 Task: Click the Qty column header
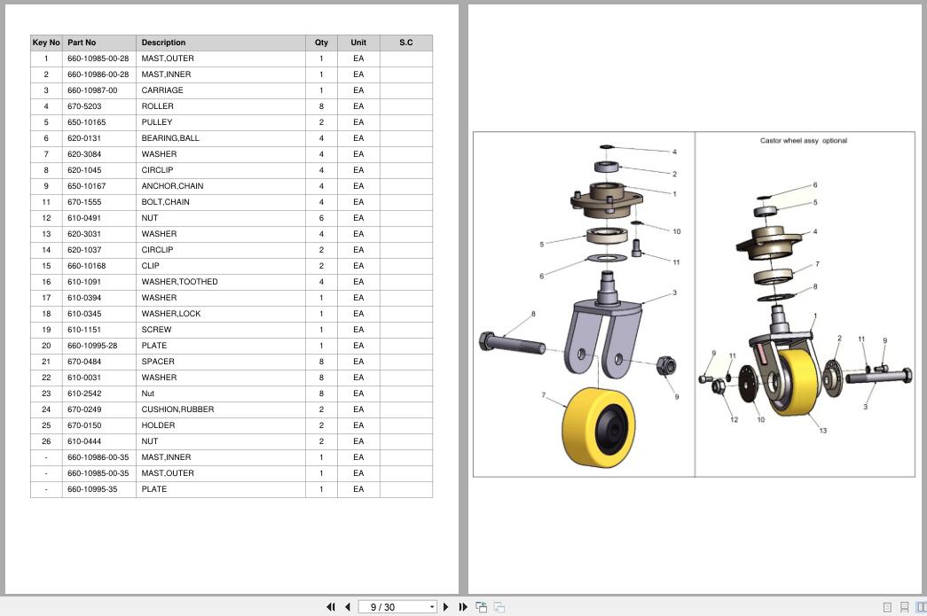321,43
